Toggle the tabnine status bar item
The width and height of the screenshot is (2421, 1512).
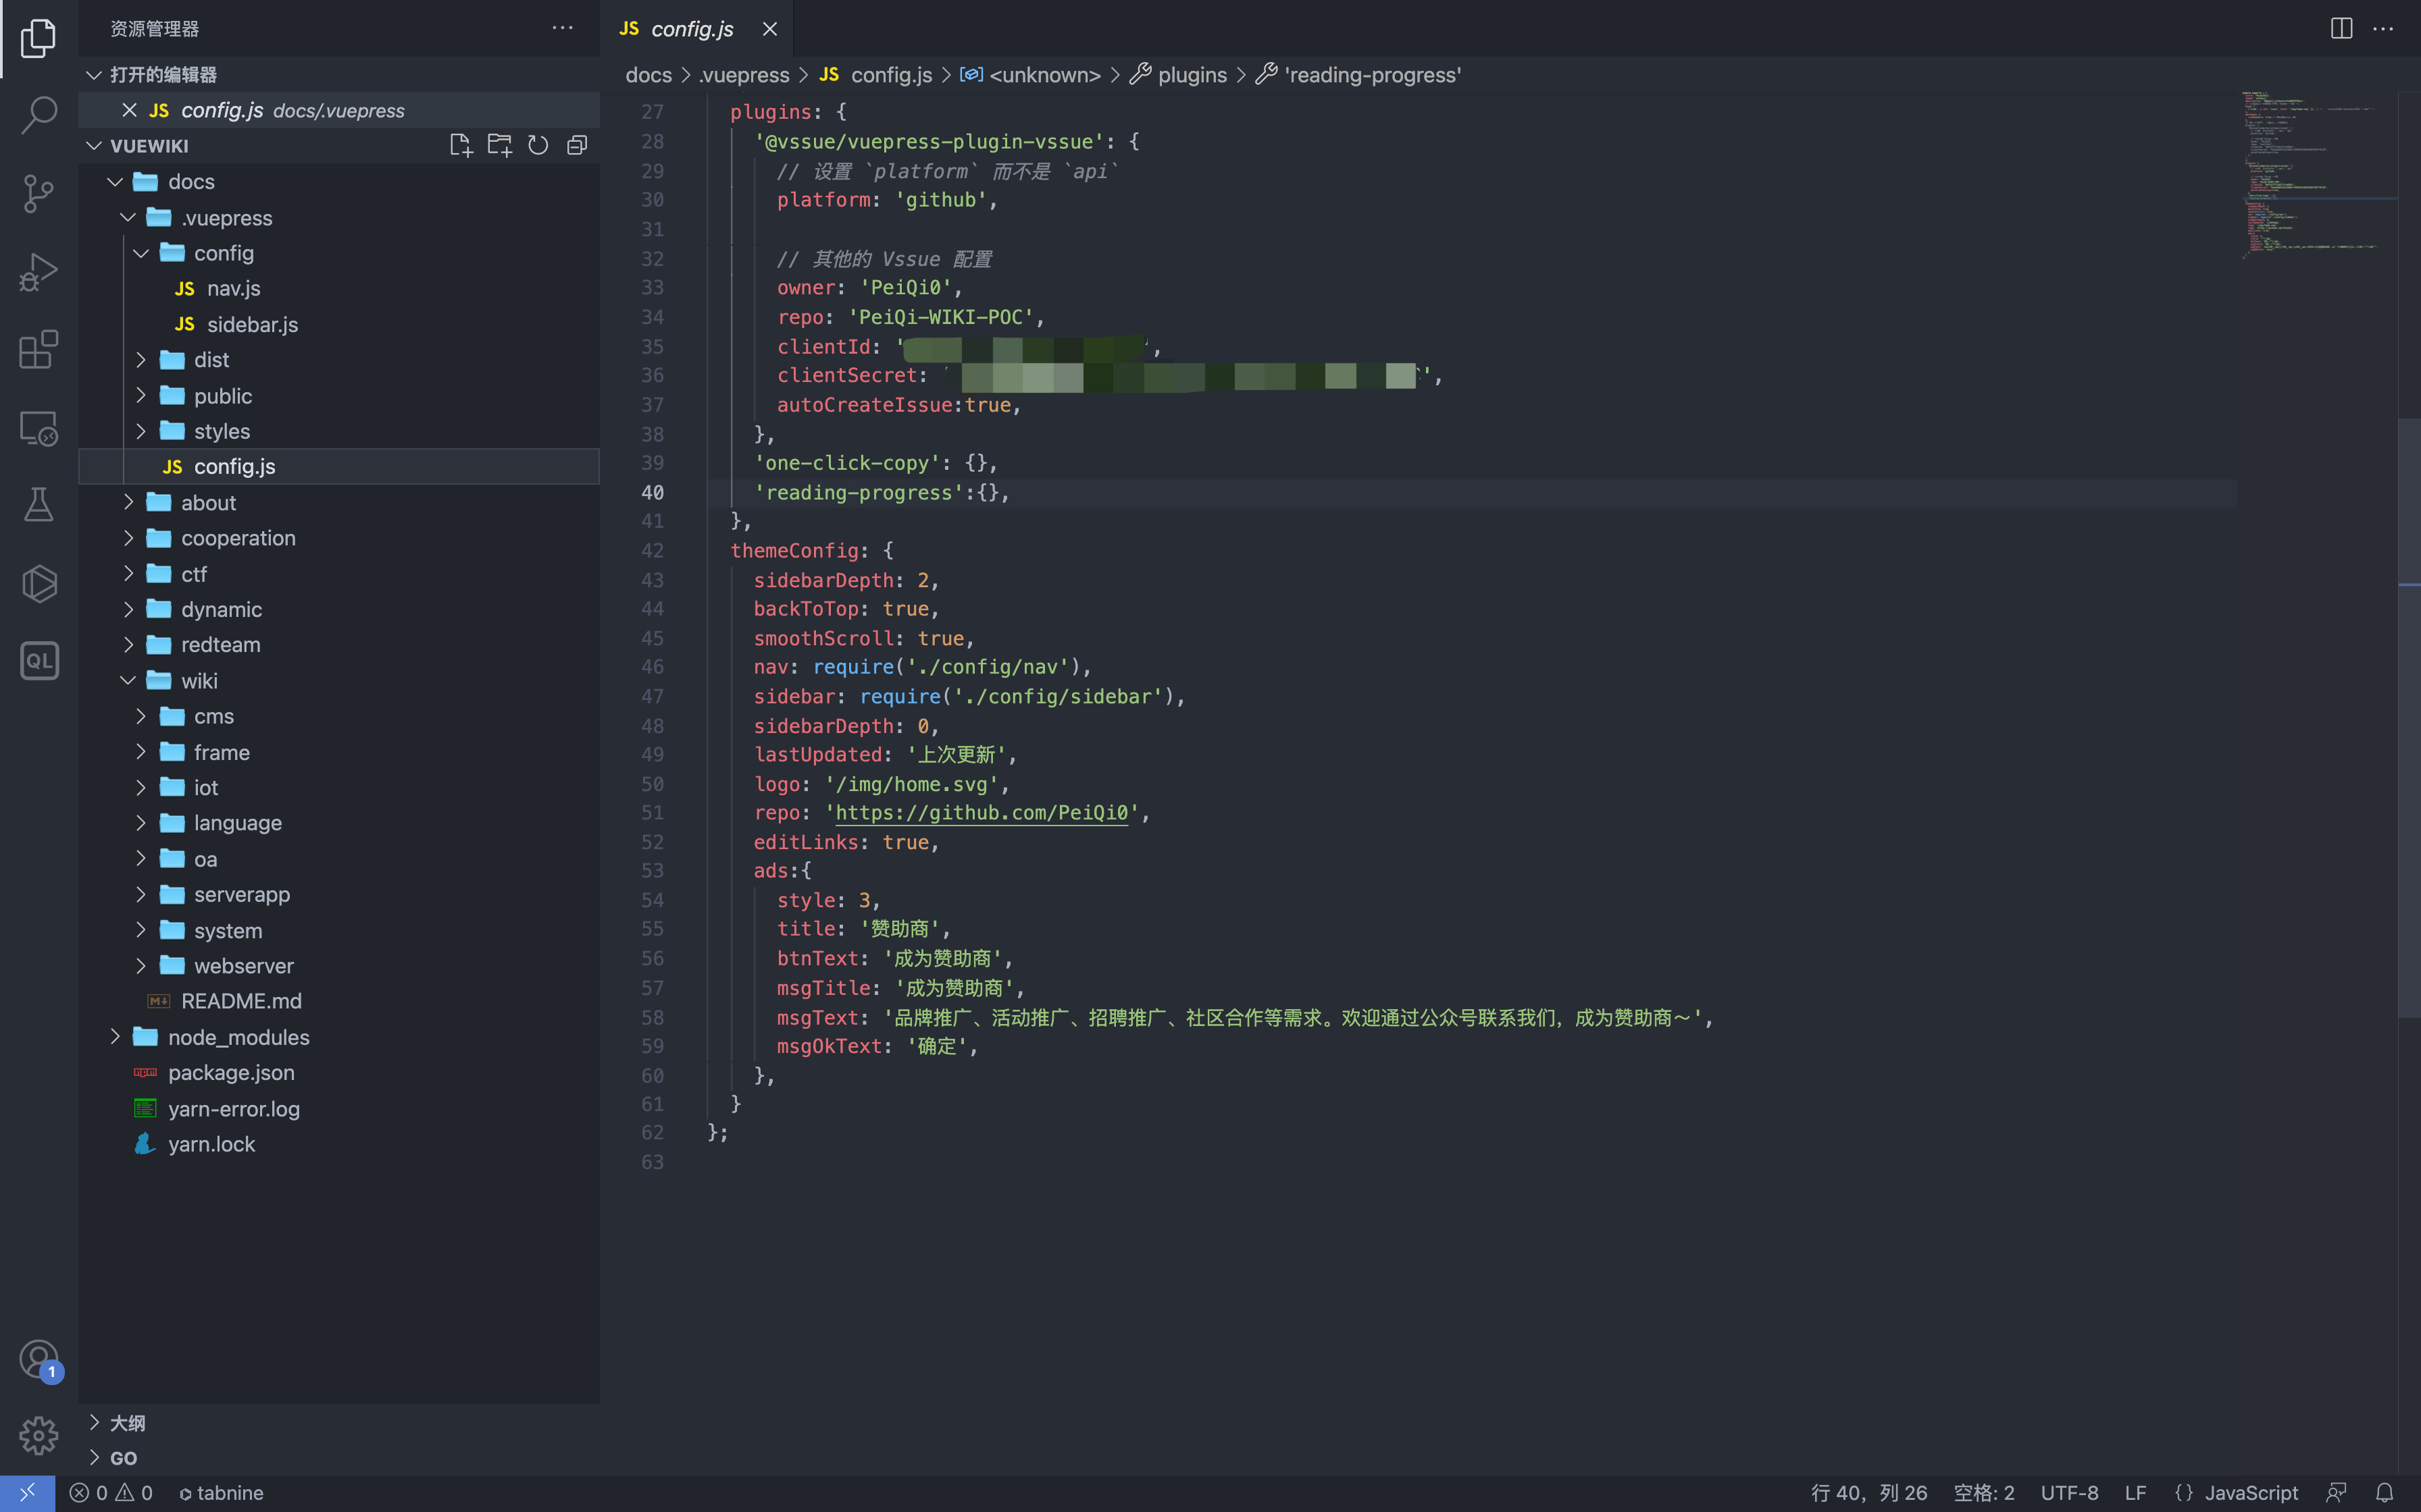click(x=221, y=1492)
